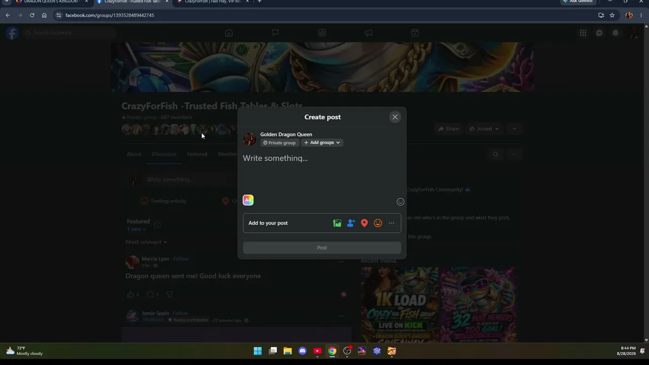Open the megaphone Ads icon in Facebook nav
Viewport: 649px width, 365px height.
tap(369, 33)
